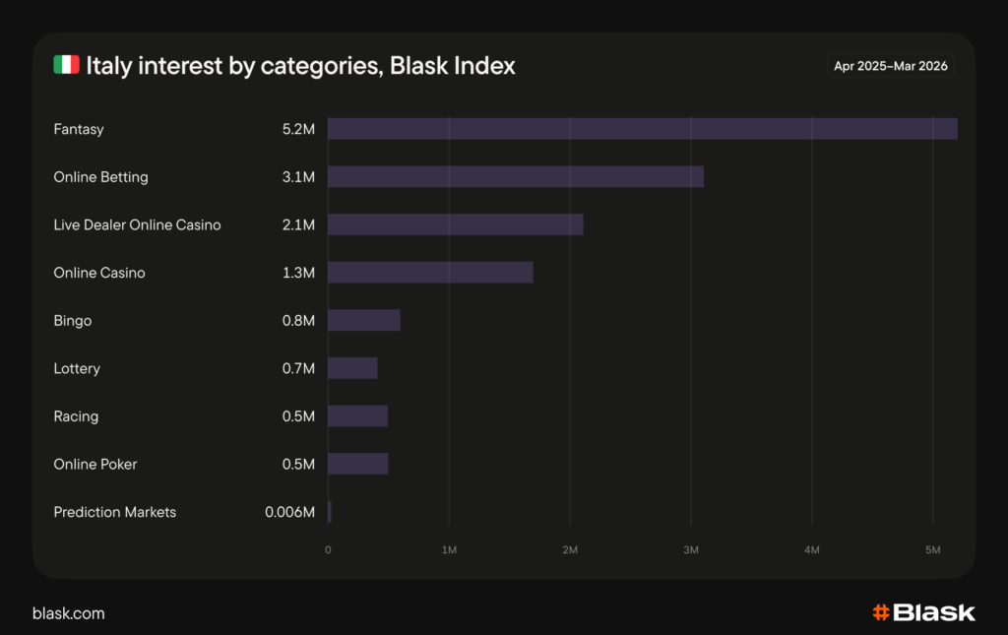
Task: Click the chart title 'Italy interest by categories'
Action: [x=300, y=66]
